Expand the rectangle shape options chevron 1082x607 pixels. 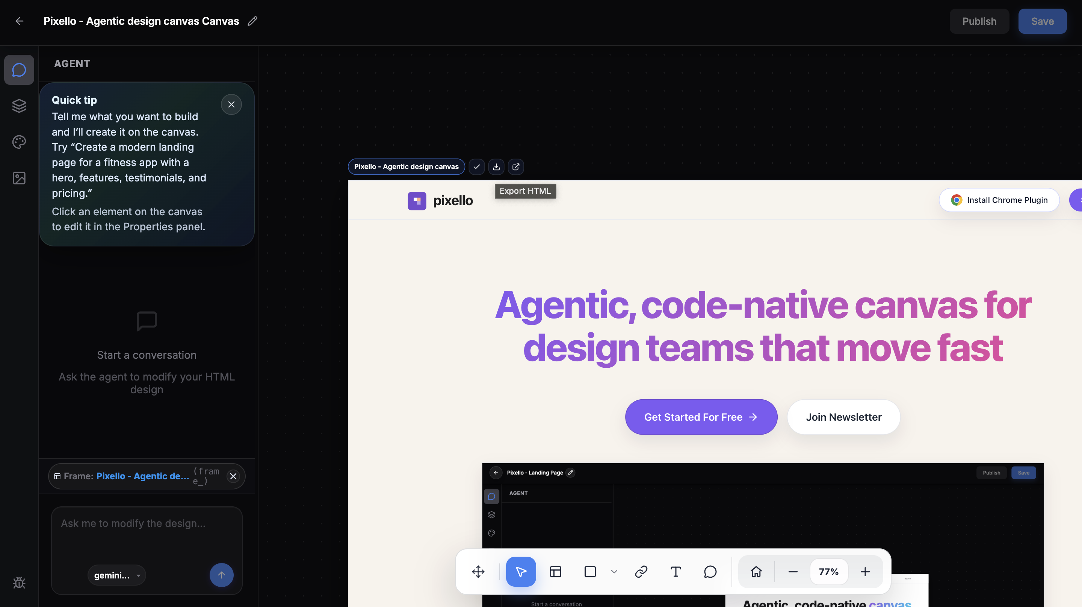pos(614,572)
